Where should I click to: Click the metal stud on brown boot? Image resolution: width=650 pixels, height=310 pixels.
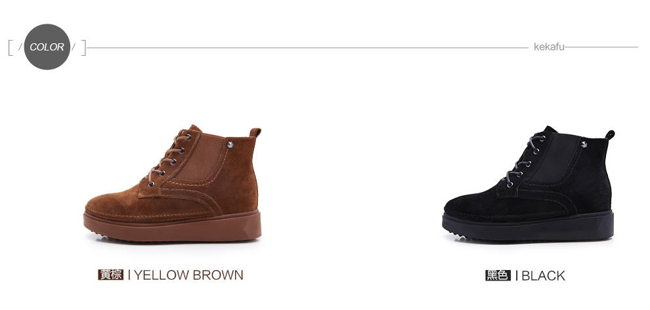pos(230,144)
